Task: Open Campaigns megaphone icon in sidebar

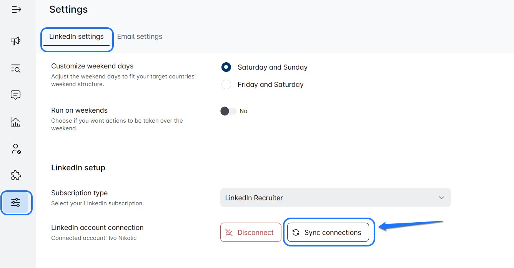Action: pyautogui.click(x=15, y=41)
